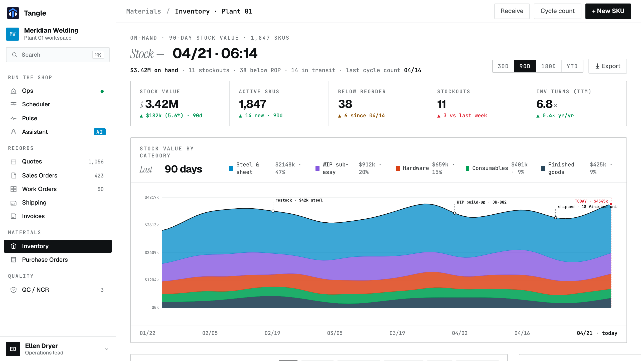The height and width of the screenshot is (361, 641).
Task: Click the Inventory box icon
Action: pos(14,246)
